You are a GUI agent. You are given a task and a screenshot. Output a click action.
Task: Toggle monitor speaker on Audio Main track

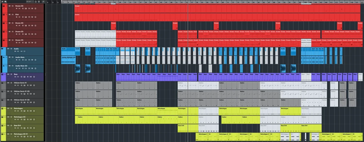20,60
